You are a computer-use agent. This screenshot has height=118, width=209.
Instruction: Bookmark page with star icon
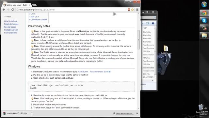click(x=132, y=10)
